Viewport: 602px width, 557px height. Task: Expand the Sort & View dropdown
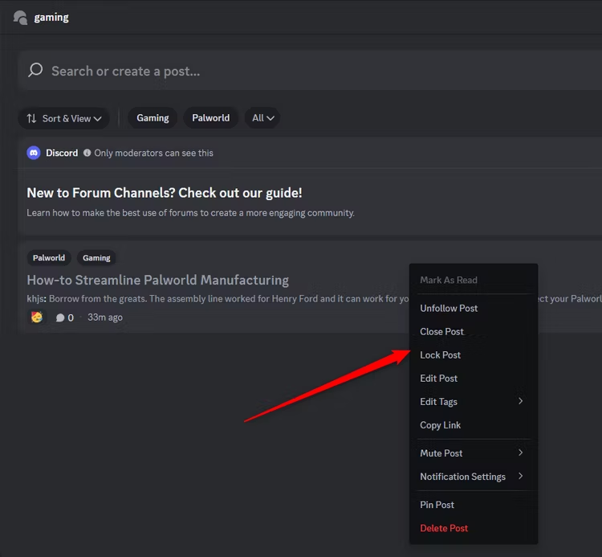pyautogui.click(x=63, y=118)
